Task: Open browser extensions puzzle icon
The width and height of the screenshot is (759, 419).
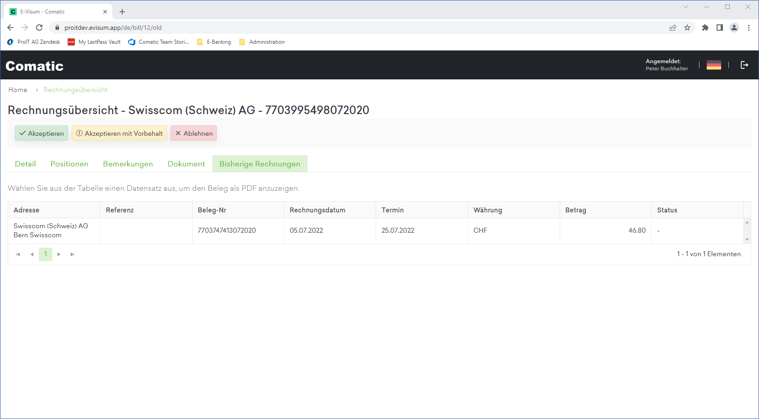Action: 705,28
